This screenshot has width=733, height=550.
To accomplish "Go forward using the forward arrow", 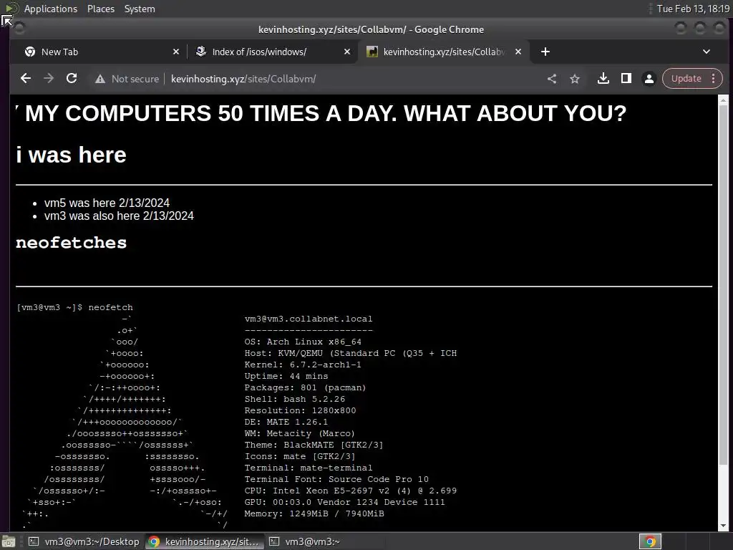I will coord(49,79).
